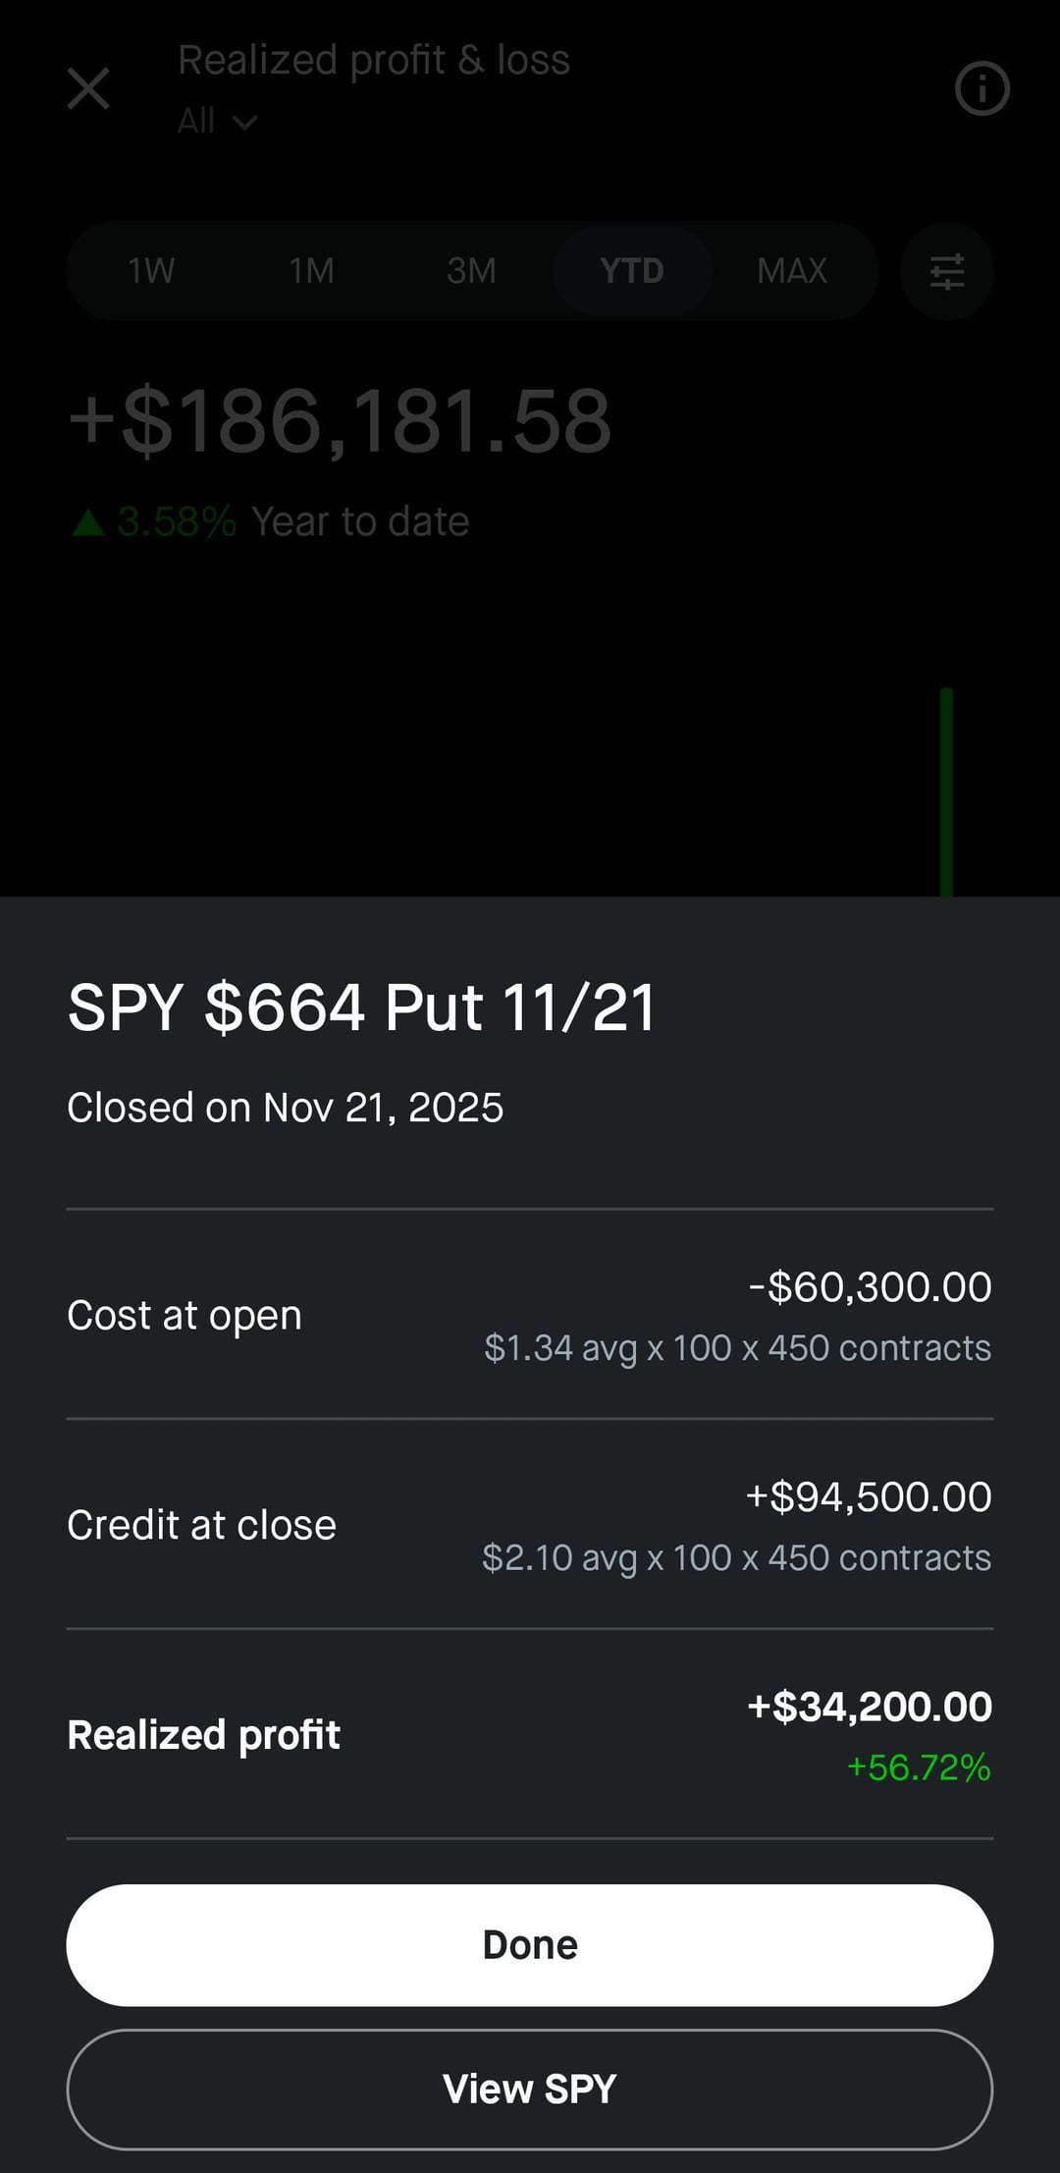Close the Realized profit & loss screen

pyautogui.click(x=88, y=88)
